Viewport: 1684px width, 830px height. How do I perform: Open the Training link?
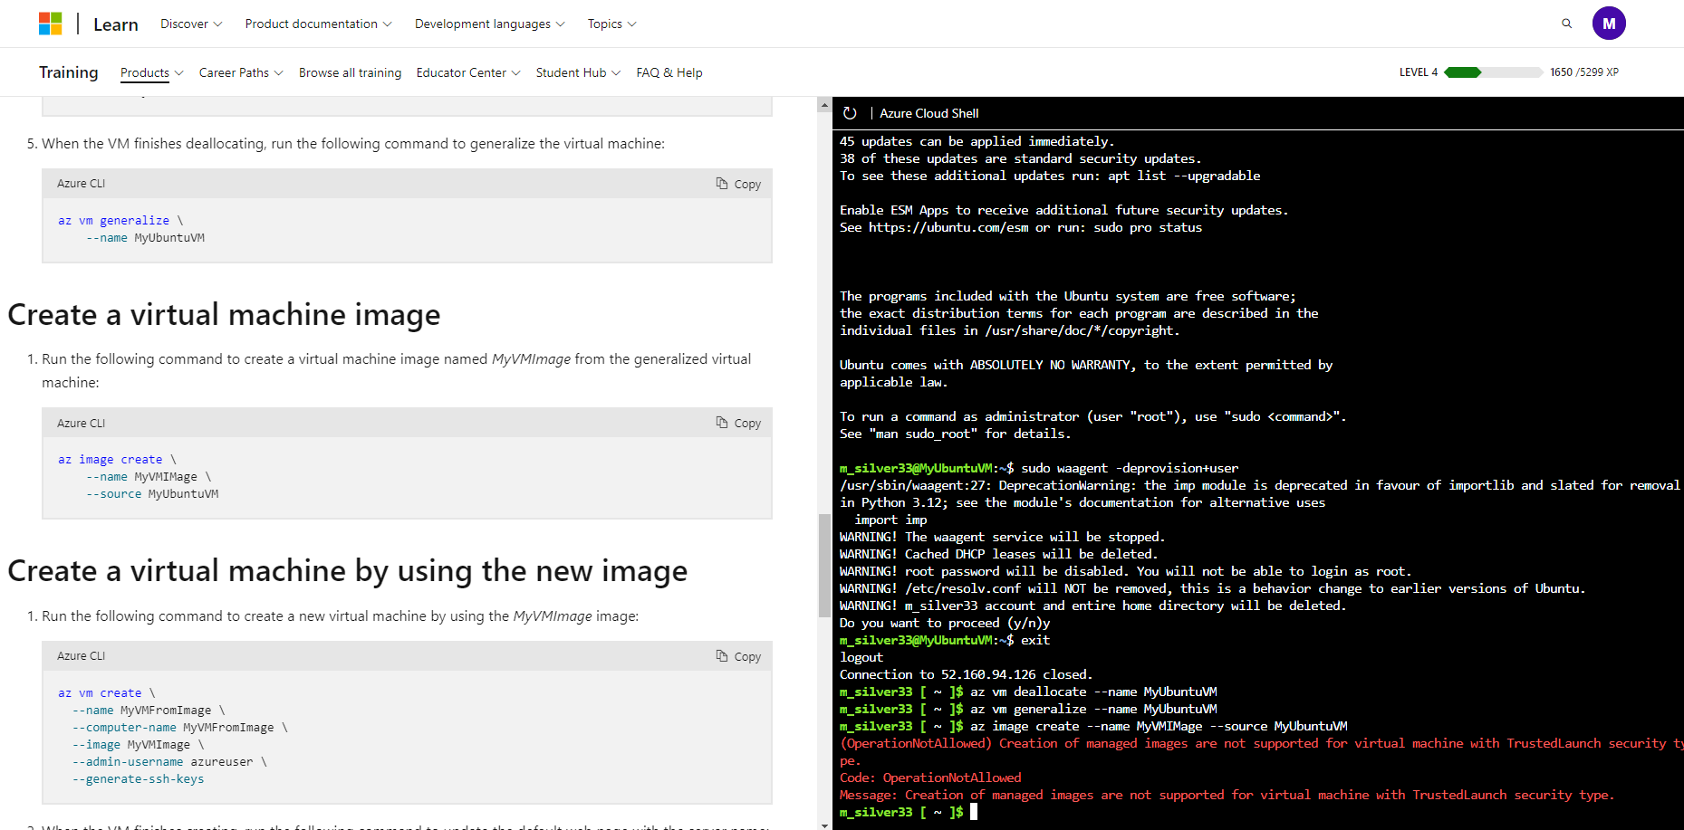tap(69, 72)
